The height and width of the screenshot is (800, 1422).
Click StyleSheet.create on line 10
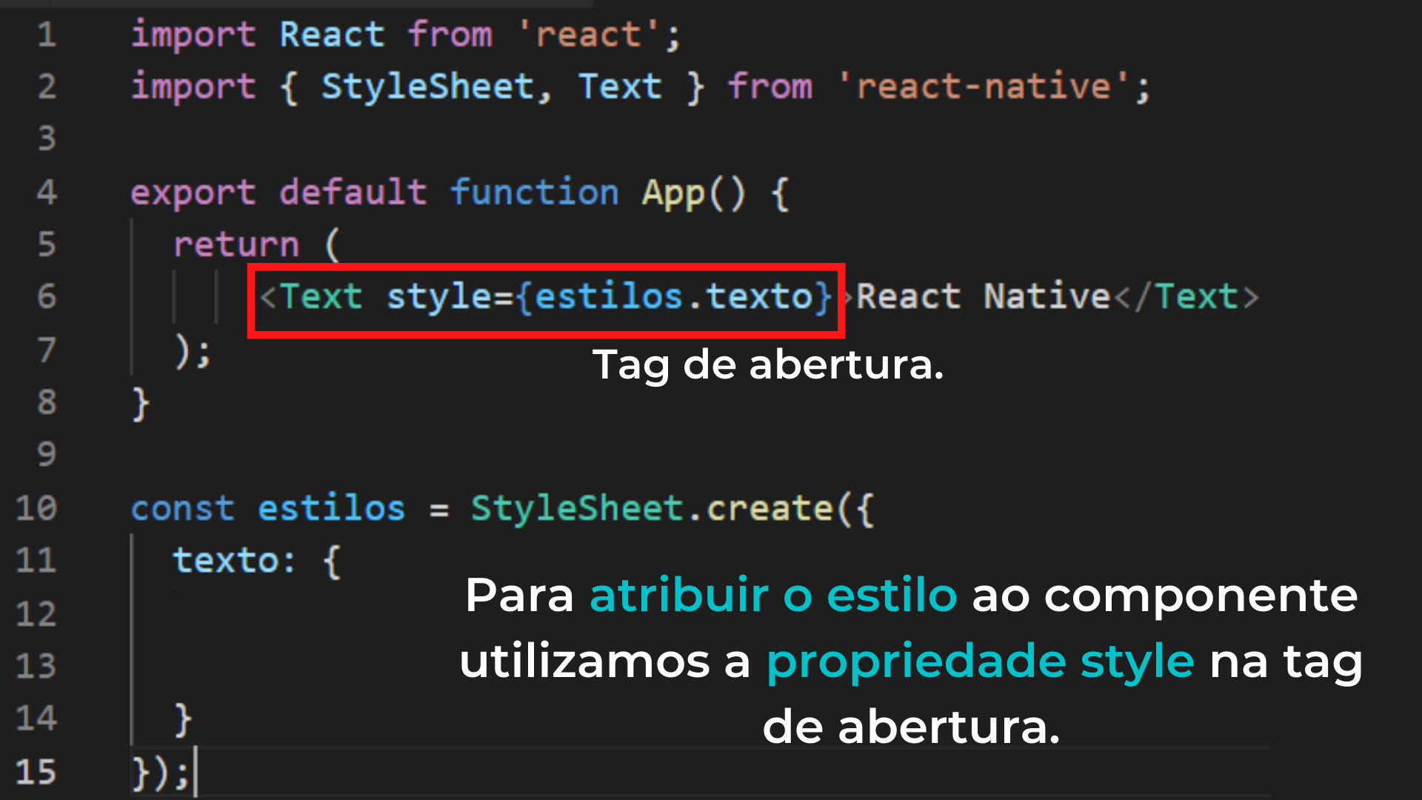(652, 508)
